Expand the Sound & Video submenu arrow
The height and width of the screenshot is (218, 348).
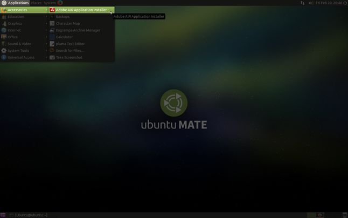[x=46, y=44]
